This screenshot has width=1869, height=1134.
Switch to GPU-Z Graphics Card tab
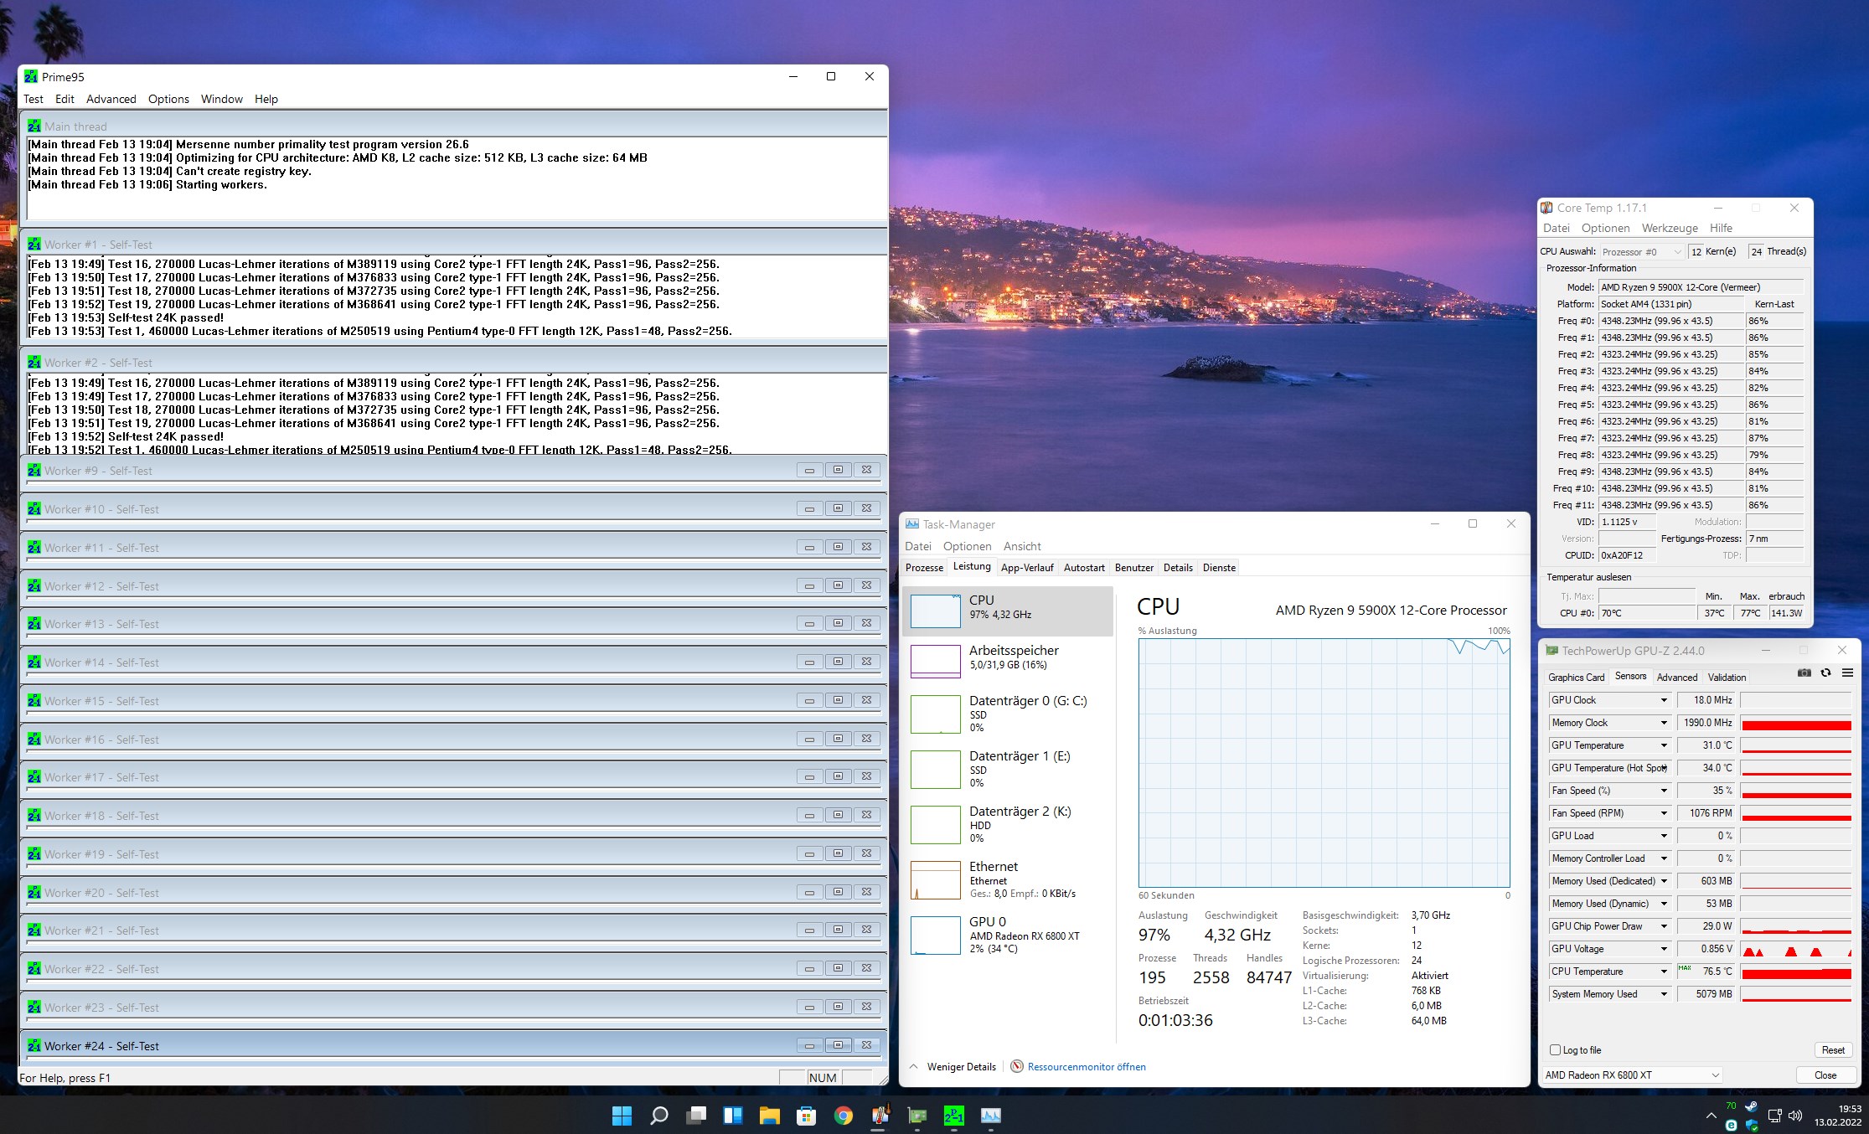pyautogui.click(x=1576, y=678)
